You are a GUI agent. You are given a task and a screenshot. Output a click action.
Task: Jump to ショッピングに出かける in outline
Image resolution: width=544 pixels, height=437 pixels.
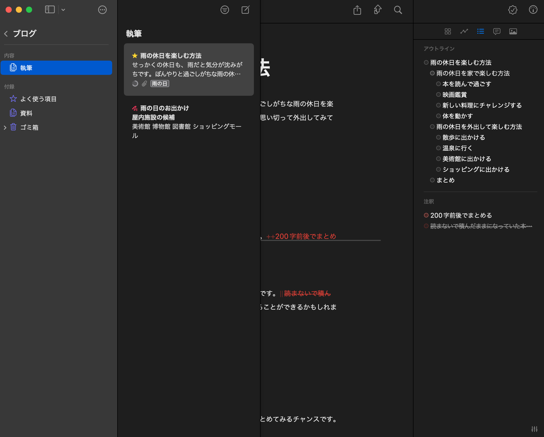[x=476, y=169]
